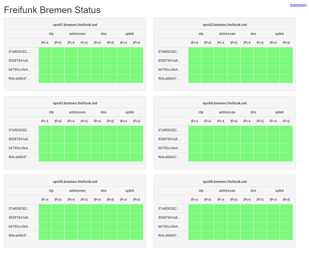Click the uplink column header in vpn03
The height and width of the screenshot is (253, 309).
click(130, 112)
